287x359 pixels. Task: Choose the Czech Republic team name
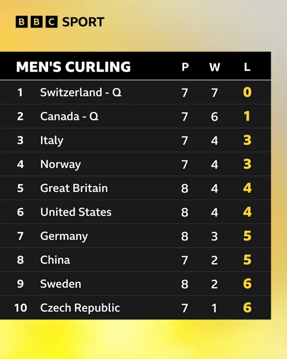tap(80, 308)
